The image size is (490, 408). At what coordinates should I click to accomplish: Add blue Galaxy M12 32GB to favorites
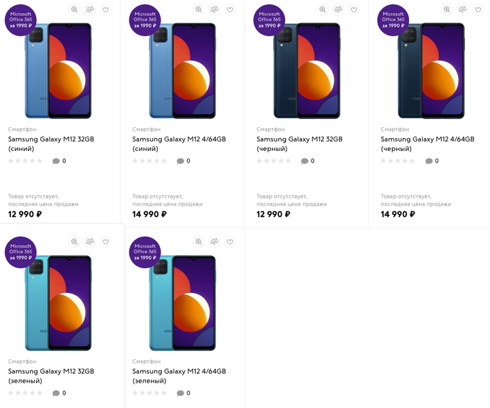click(x=105, y=10)
